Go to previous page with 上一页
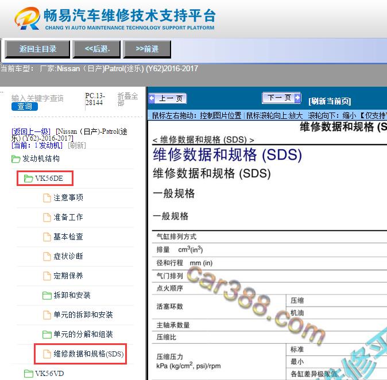The height and width of the screenshot is (380, 387). pyautogui.click(x=168, y=99)
